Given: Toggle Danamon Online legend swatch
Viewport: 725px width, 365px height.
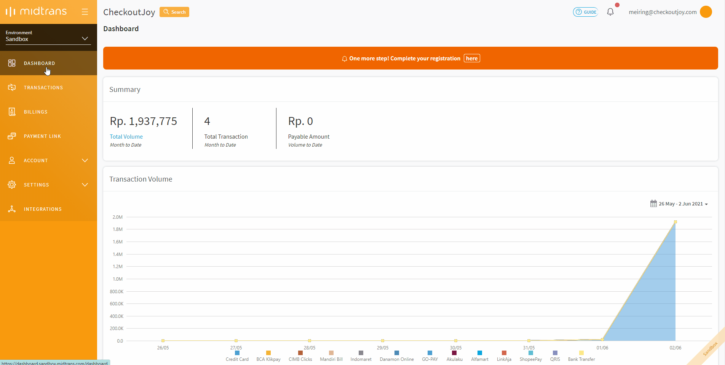Looking at the screenshot, I should (x=397, y=353).
